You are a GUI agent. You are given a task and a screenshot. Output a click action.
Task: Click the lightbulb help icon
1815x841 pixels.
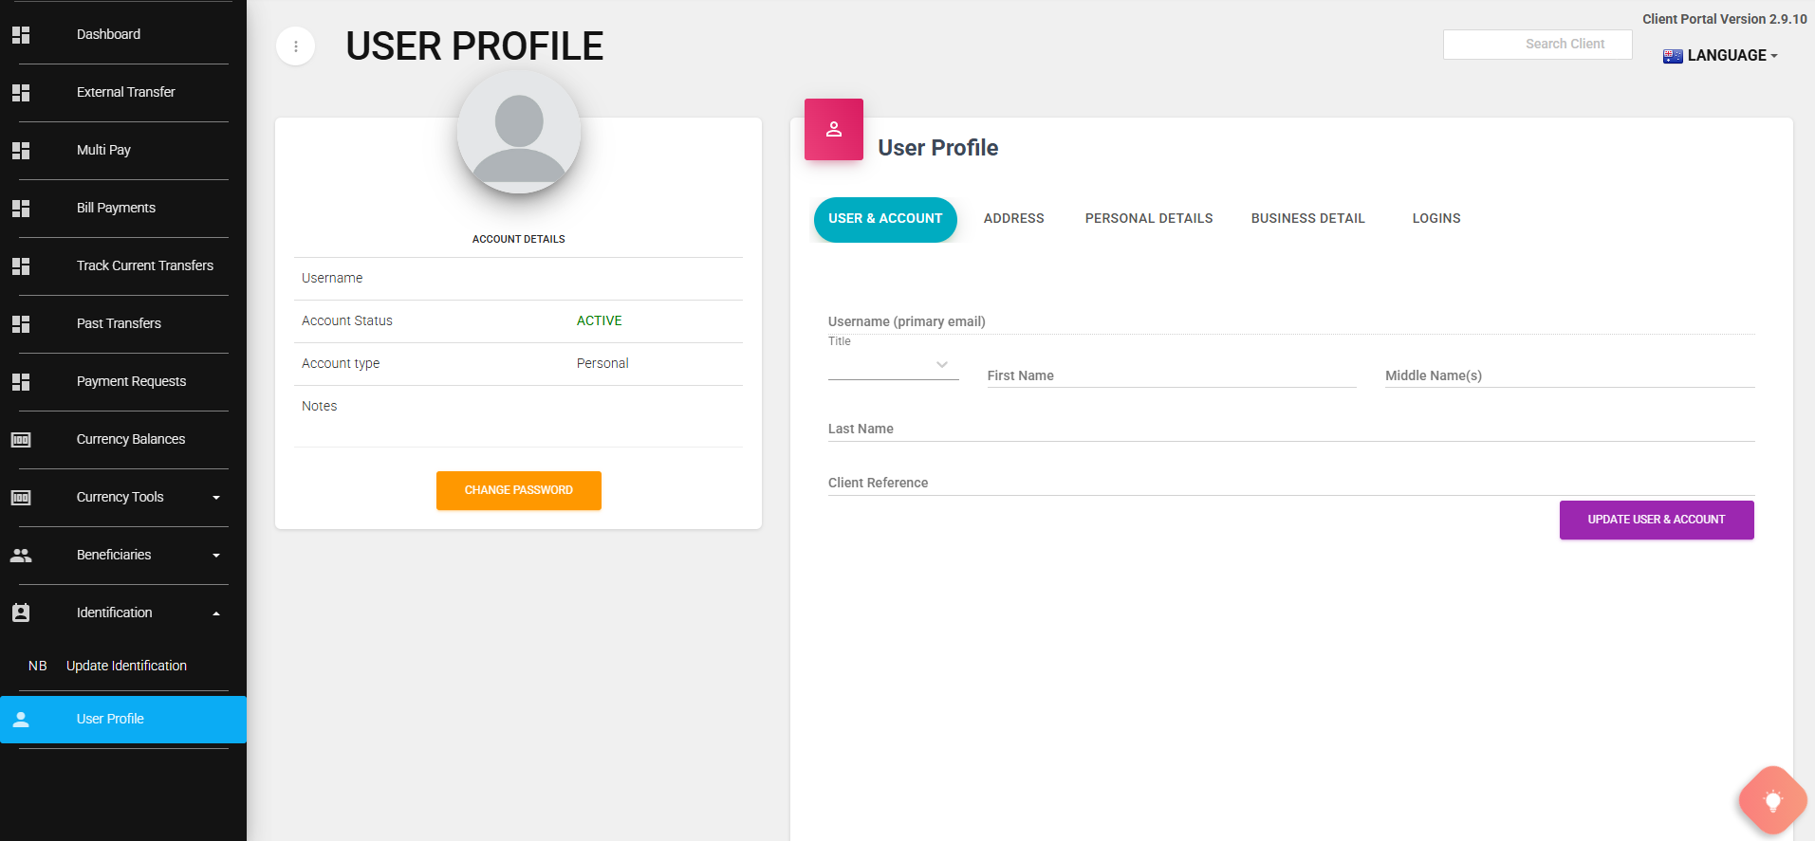(x=1772, y=801)
